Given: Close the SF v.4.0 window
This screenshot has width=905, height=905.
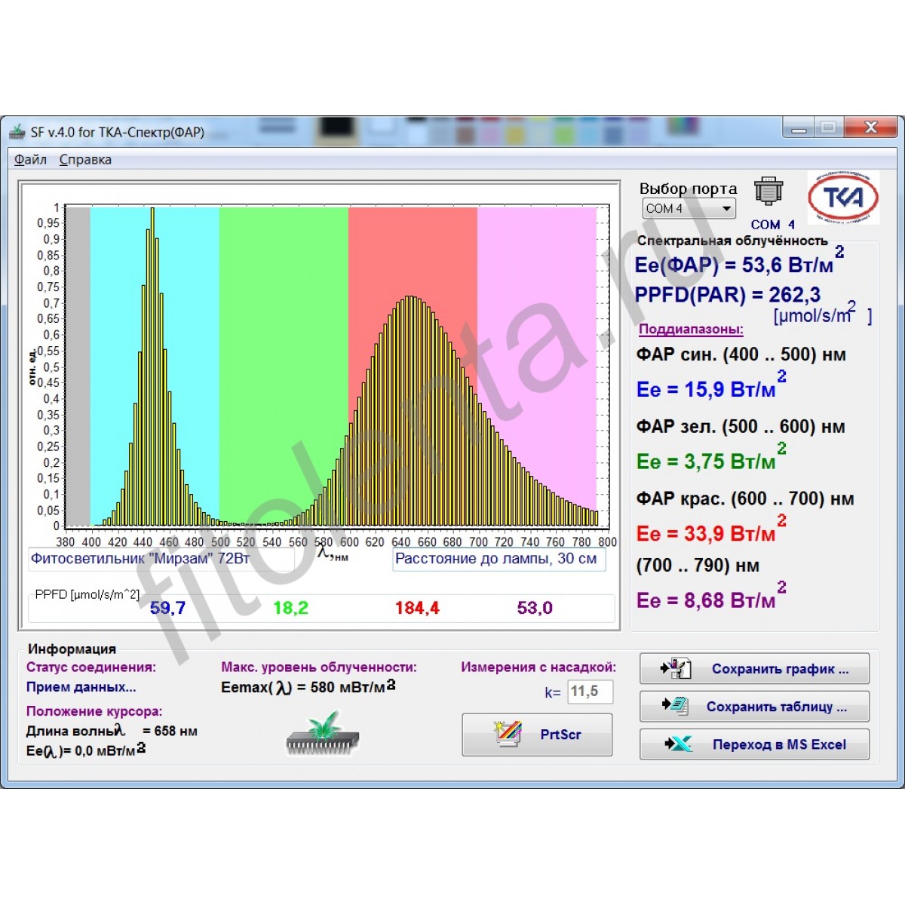Looking at the screenshot, I should click(871, 128).
